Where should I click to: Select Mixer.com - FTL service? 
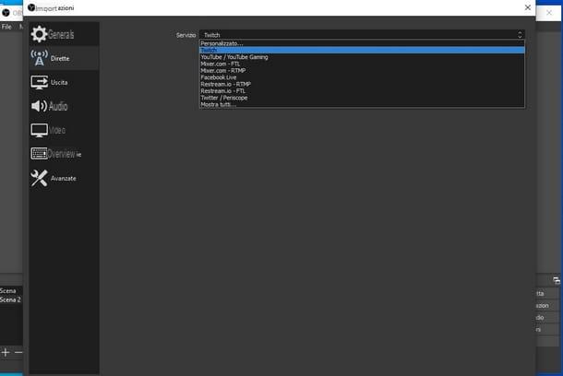pos(362,64)
